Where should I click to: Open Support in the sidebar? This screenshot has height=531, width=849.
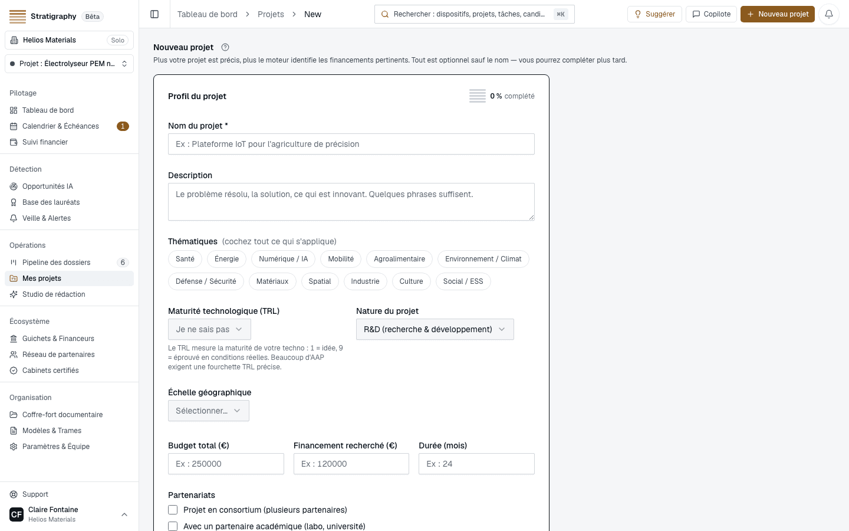(x=69, y=494)
